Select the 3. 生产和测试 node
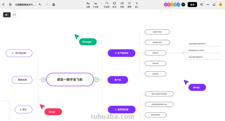 tap(122, 53)
